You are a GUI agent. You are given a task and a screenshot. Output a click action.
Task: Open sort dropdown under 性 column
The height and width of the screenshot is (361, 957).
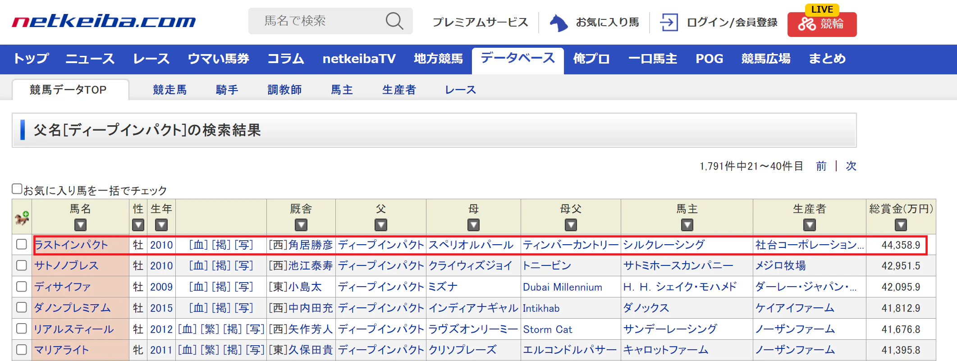138,224
